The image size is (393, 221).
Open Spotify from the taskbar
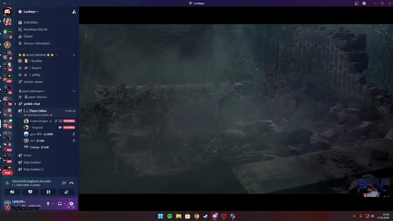tap(169, 216)
